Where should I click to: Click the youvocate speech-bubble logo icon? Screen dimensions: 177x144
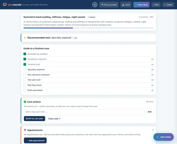pyautogui.click(x=5, y=5)
